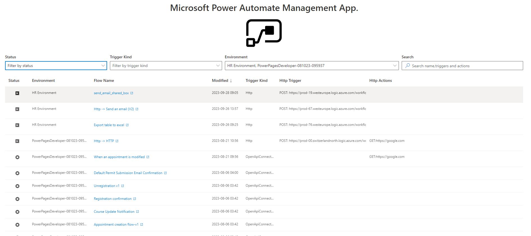Click GET google.com action in appointment modified row

click(x=387, y=157)
